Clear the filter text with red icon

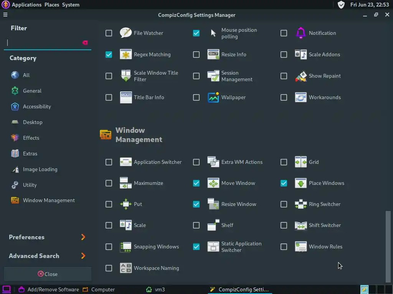[85, 43]
